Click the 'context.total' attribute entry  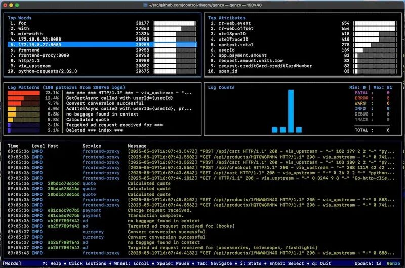point(302,45)
